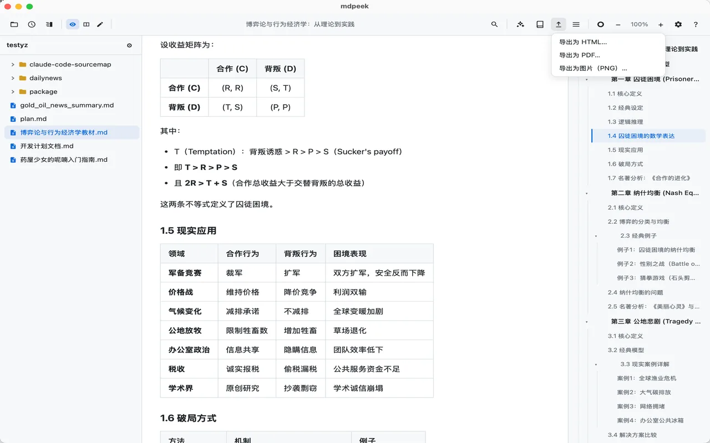Open recent files clock icon

(x=32, y=24)
